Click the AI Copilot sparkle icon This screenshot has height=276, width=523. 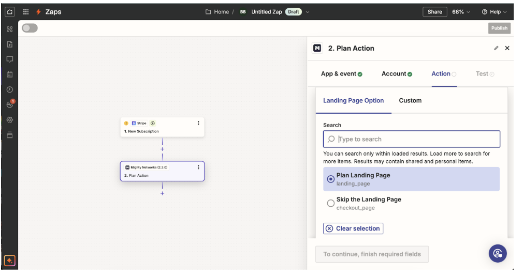click(x=9, y=260)
